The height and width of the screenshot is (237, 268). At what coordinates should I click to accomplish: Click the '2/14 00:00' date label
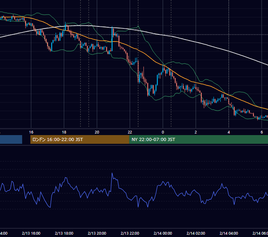[x=163, y=233]
